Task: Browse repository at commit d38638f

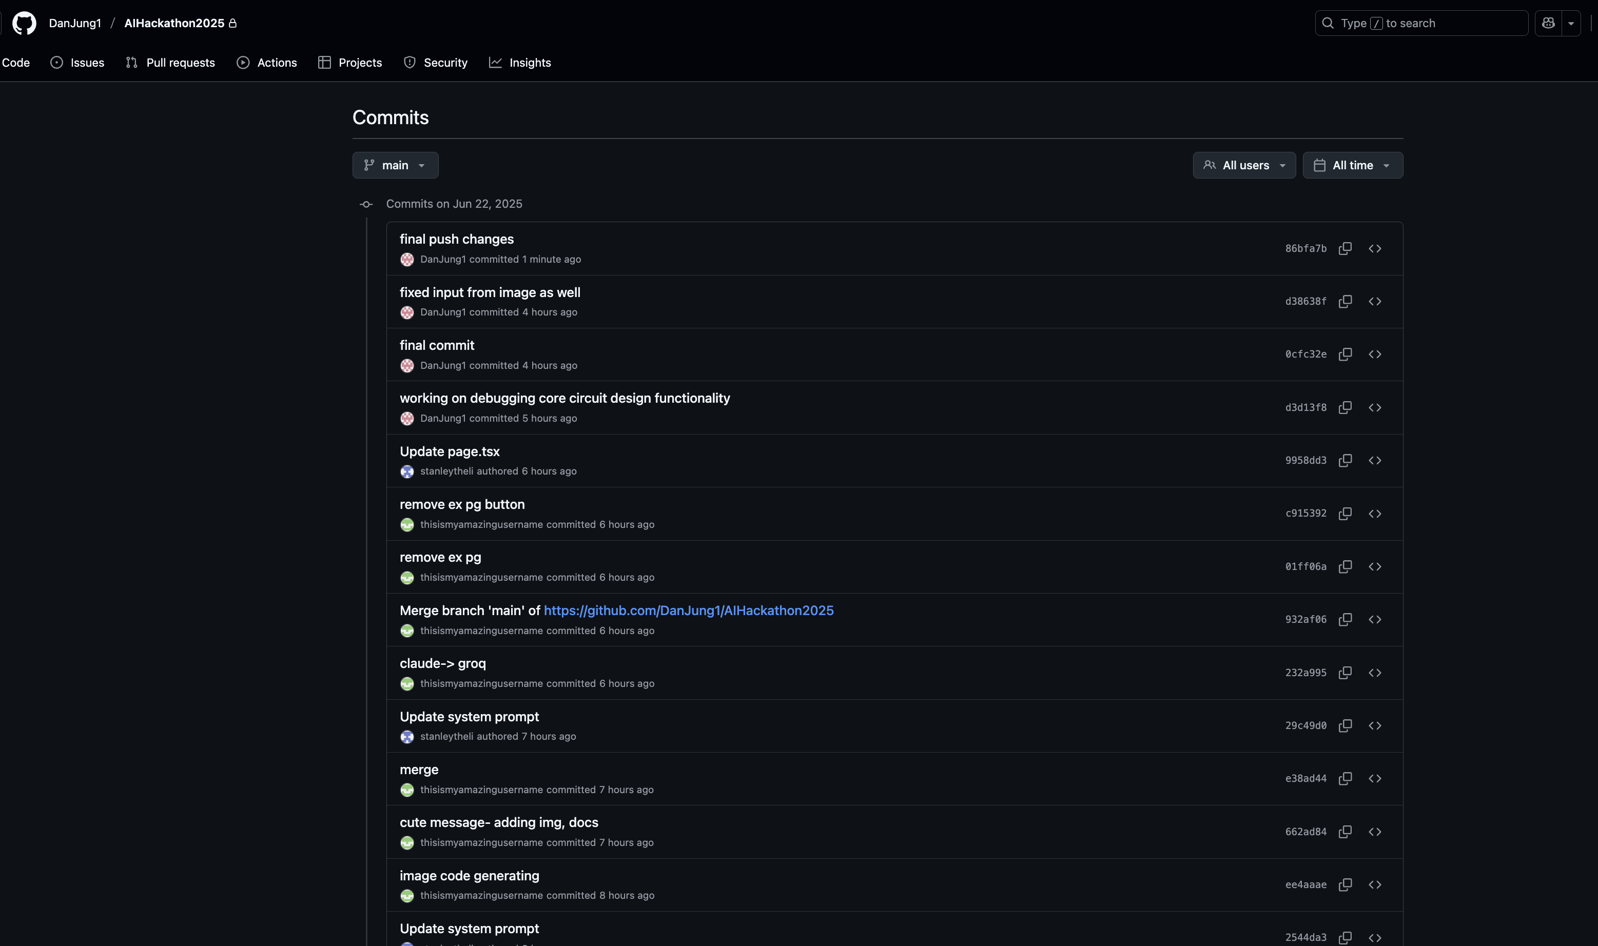Action: click(x=1374, y=302)
